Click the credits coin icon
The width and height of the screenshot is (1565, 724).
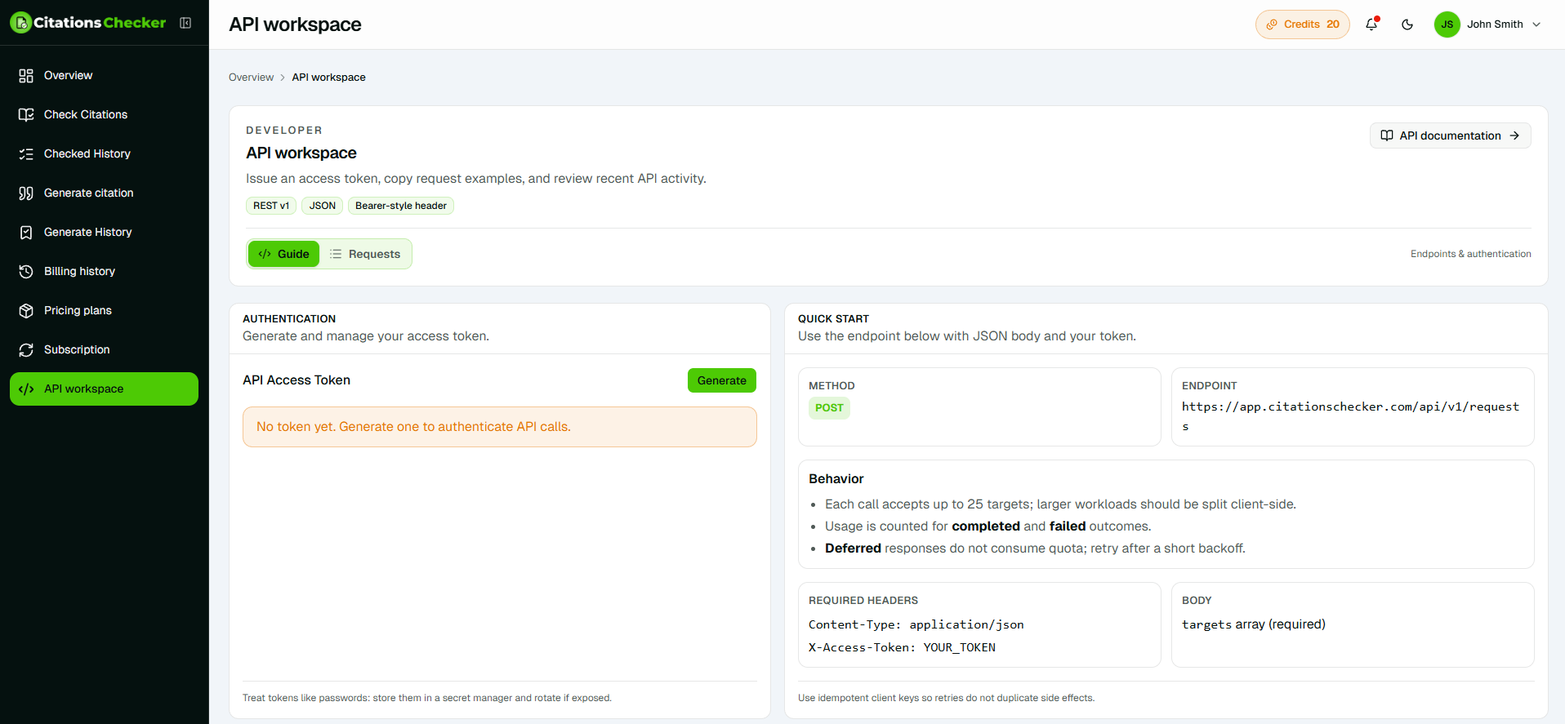tap(1272, 24)
